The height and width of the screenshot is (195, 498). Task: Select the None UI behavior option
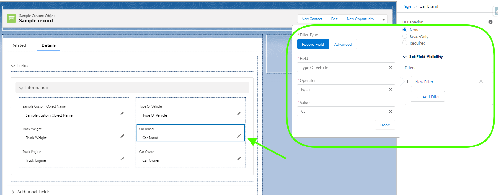click(405, 30)
